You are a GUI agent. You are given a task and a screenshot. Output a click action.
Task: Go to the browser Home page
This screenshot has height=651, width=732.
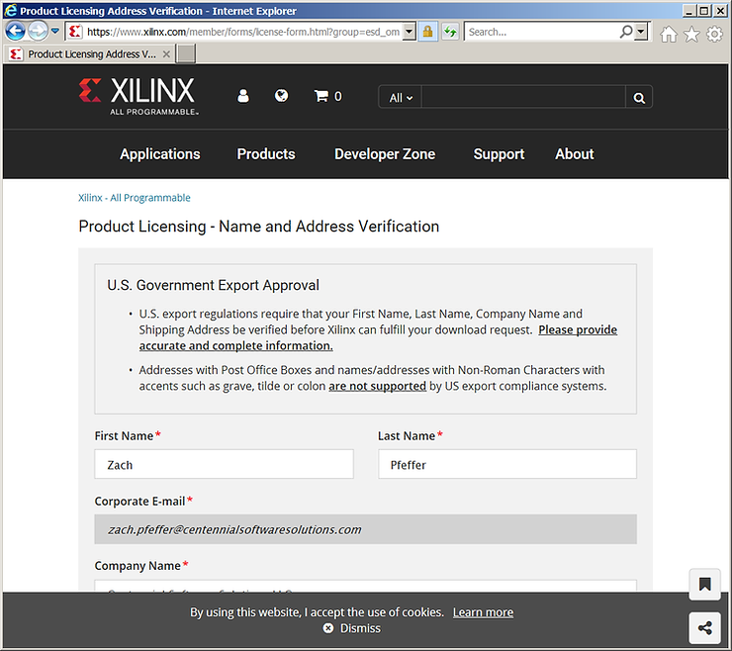pyautogui.click(x=669, y=34)
